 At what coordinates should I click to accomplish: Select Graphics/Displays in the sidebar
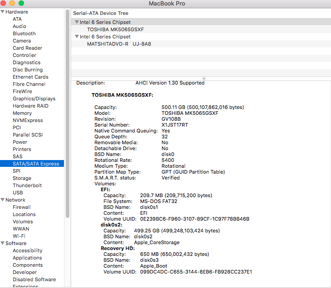click(x=34, y=99)
